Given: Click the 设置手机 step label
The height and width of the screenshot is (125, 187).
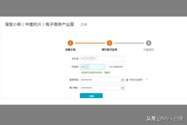Looking at the screenshot, I should tap(70, 50).
